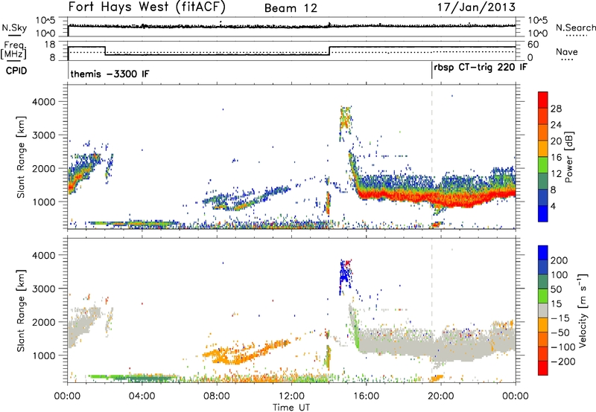Image resolution: width=596 pixels, height=412 pixels.
Task: Click the '18' frequency axis tick label
Action: (x=50, y=45)
